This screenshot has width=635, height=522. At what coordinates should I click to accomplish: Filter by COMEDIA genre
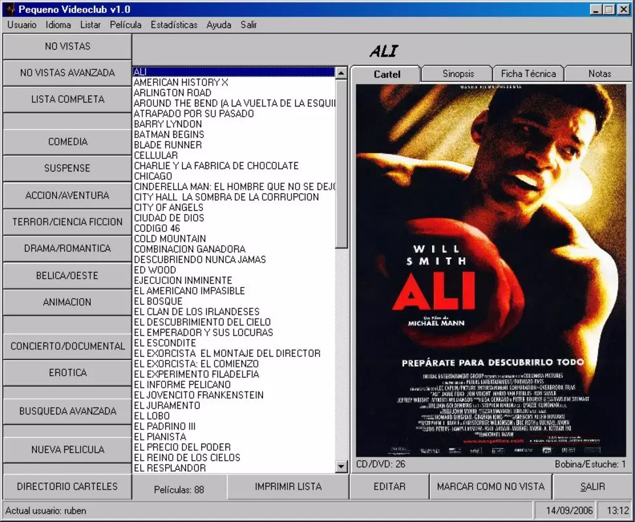point(67,142)
